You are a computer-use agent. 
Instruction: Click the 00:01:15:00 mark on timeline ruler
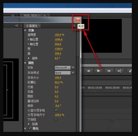pos(95,88)
